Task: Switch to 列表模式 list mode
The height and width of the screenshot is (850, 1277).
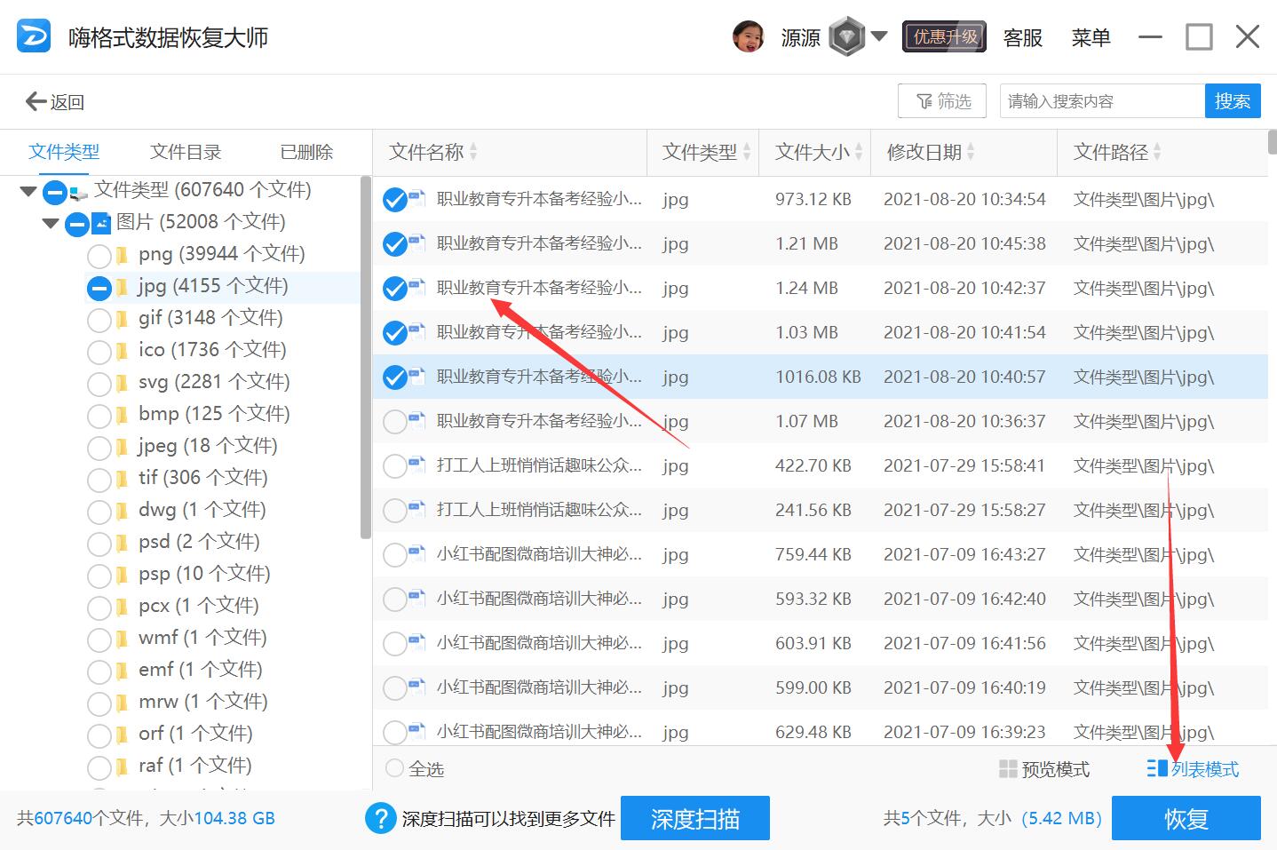Action: coord(1193,769)
